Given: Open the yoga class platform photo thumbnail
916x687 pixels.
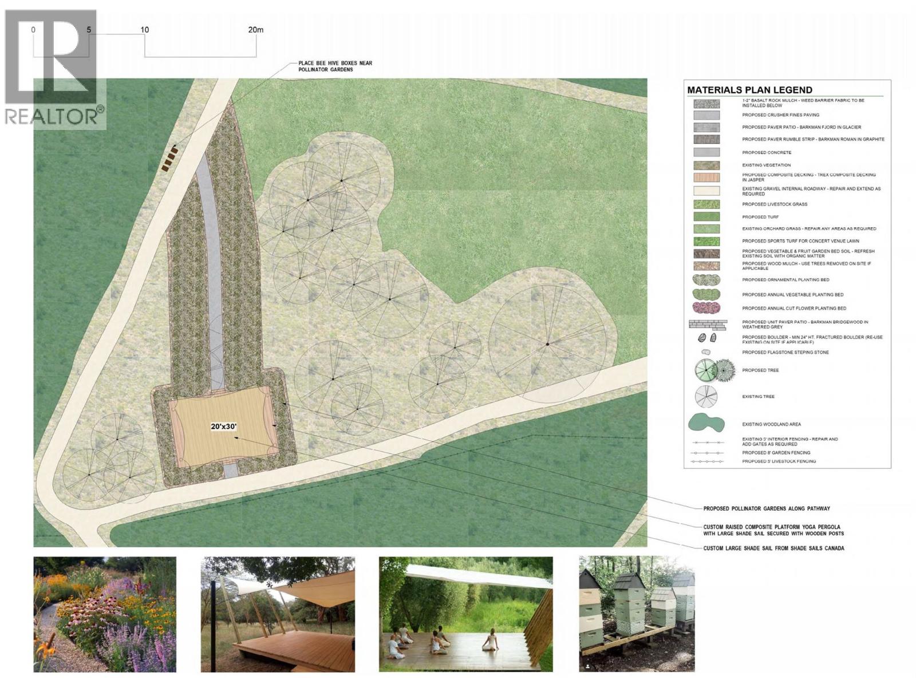Looking at the screenshot, I should (x=465, y=614).
